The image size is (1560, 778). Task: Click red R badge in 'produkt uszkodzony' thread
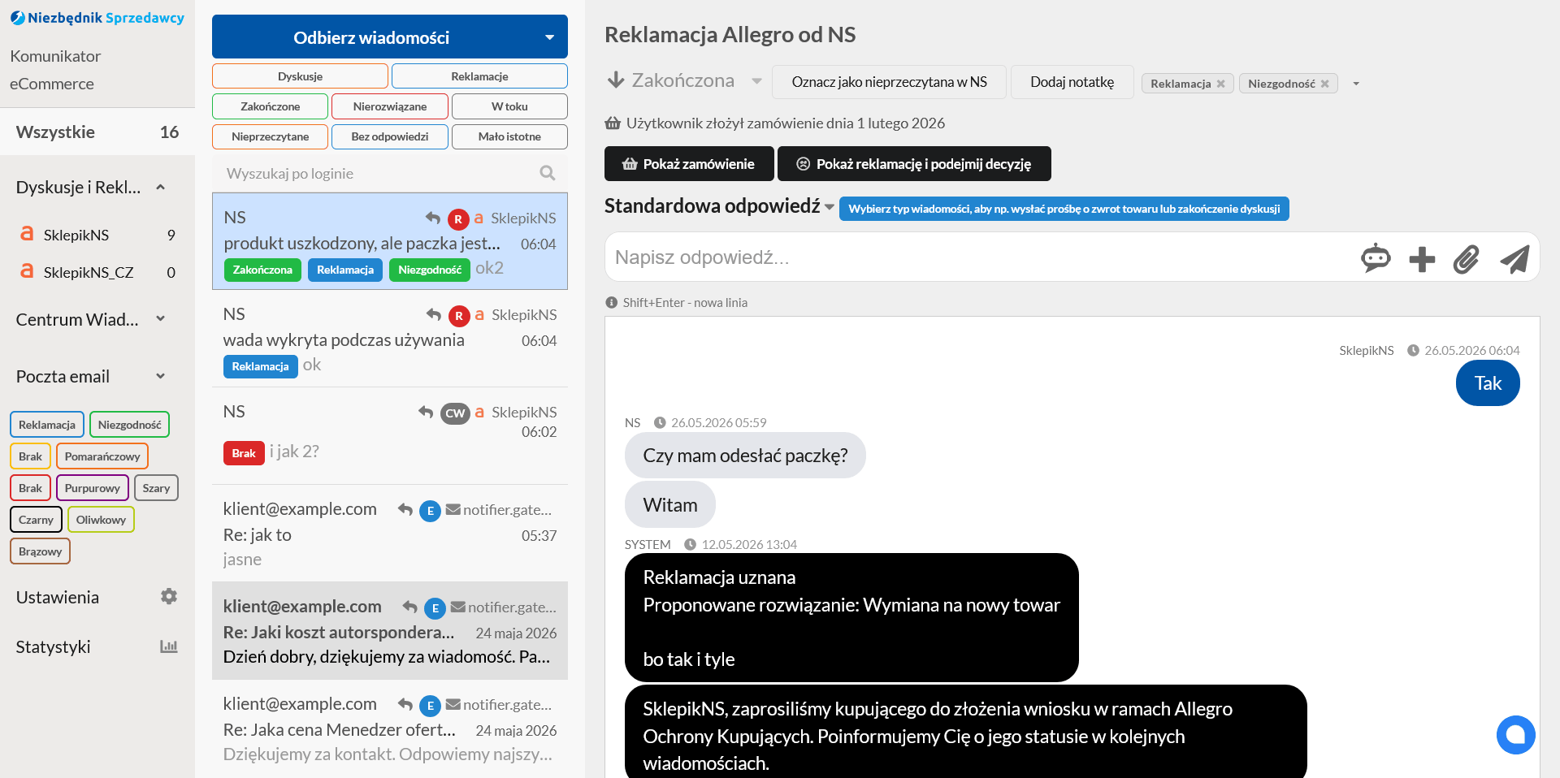[x=458, y=218]
